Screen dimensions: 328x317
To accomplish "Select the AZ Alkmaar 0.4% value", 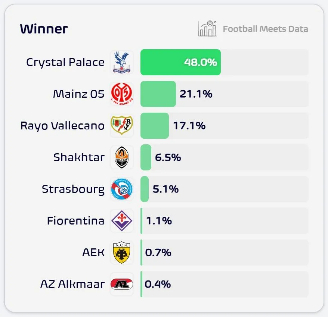I will (x=158, y=284).
